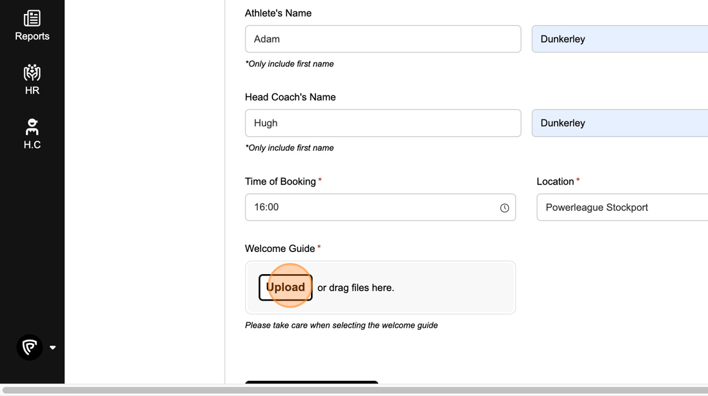Open the H.C section icon
Viewport: 708px width, 396px height.
pyautogui.click(x=32, y=127)
